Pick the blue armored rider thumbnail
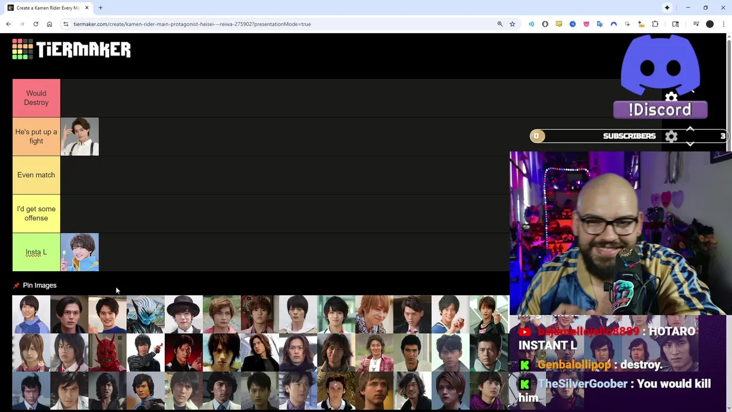This screenshot has width=732, height=412. coord(145,314)
